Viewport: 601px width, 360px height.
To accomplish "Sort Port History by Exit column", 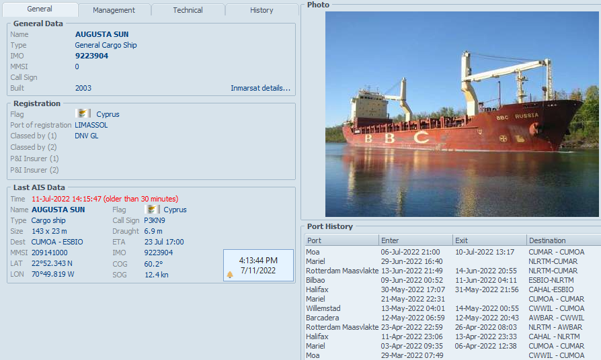I will 490,240.
